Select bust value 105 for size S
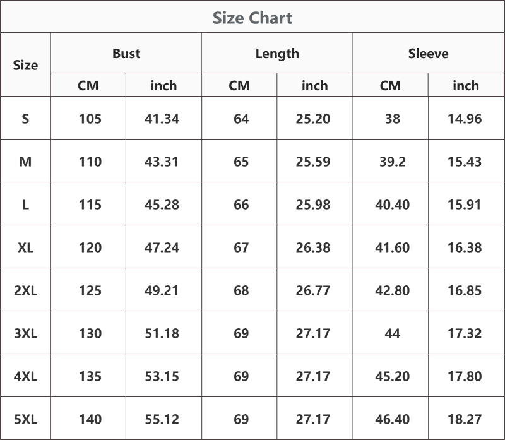 (x=90, y=119)
